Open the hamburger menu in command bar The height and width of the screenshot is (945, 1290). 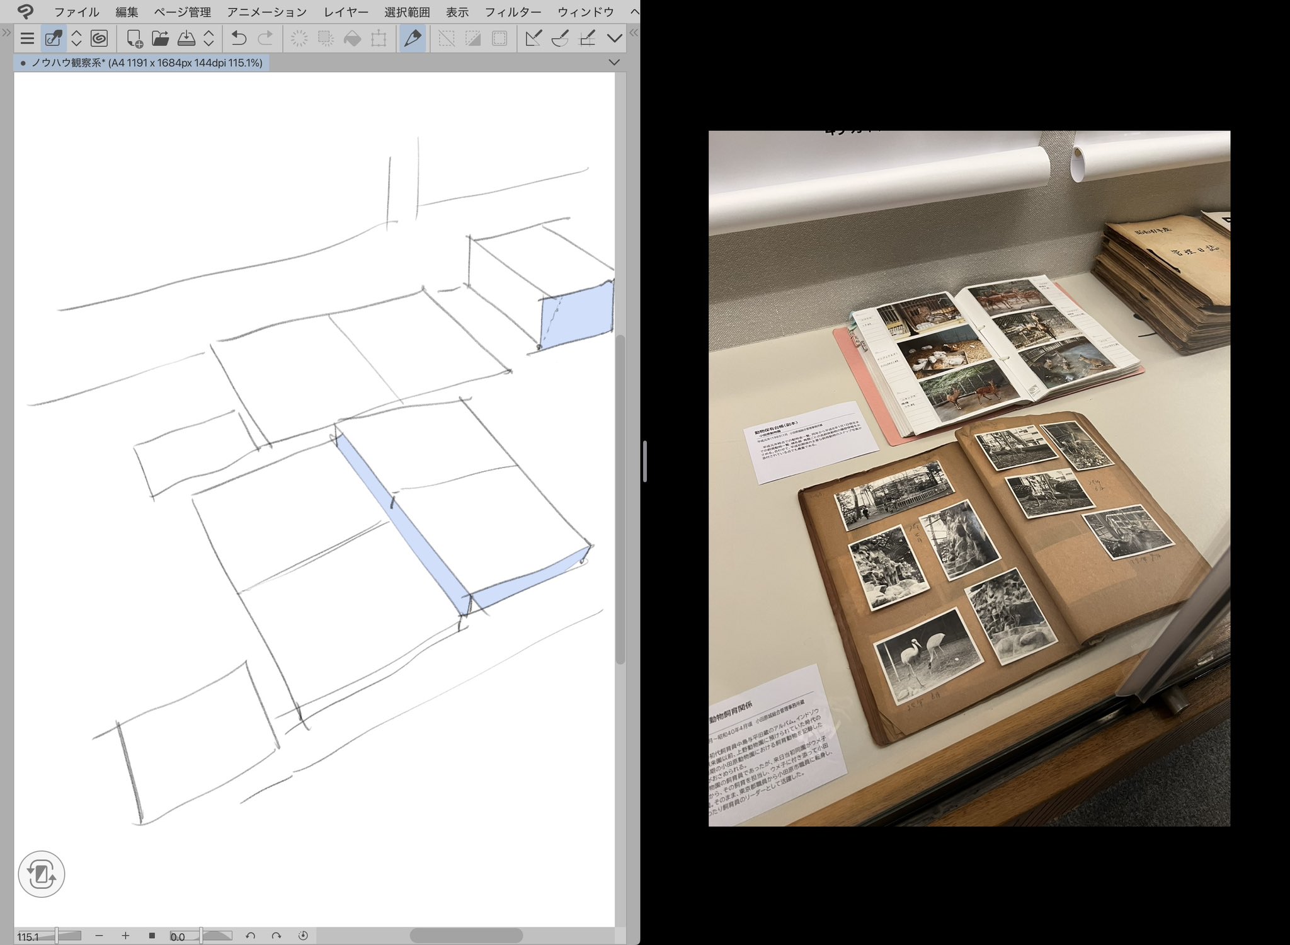click(x=27, y=39)
